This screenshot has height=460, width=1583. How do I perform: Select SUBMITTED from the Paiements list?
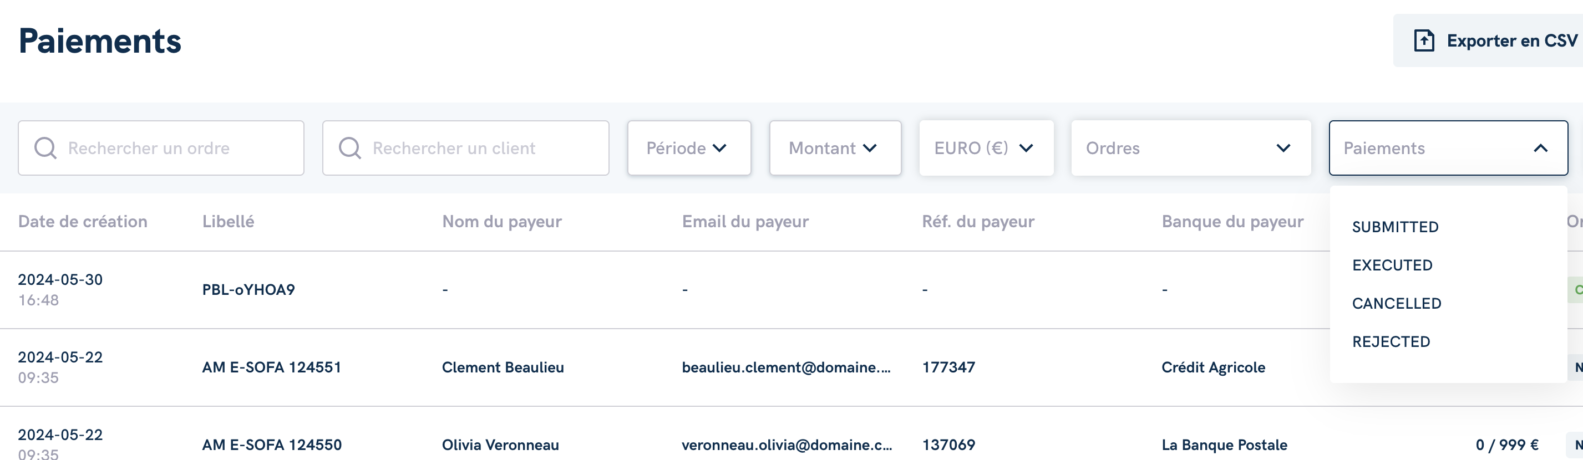tap(1395, 227)
